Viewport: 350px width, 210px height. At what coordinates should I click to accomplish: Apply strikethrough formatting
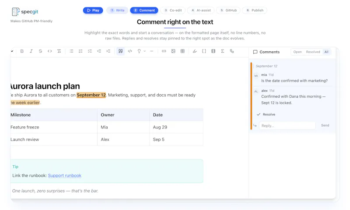[x=40, y=51]
